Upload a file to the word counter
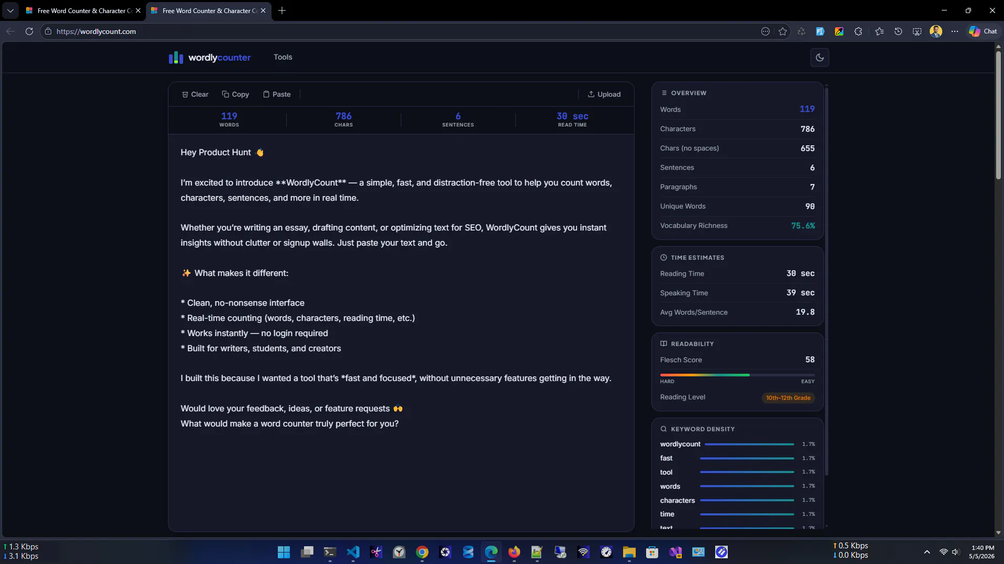Viewport: 1004px width, 564px height. tap(604, 94)
